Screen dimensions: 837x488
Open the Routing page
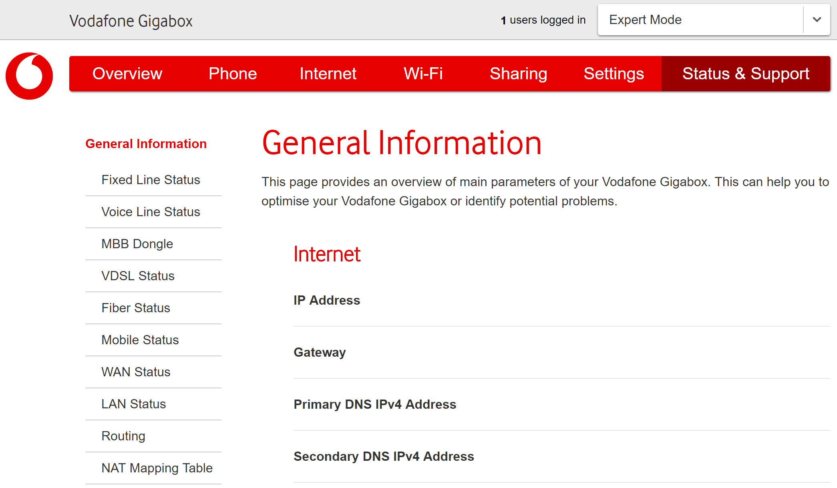click(x=123, y=436)
